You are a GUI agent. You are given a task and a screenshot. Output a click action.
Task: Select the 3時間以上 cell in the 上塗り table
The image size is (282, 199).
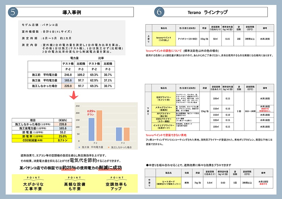(250, 39)
